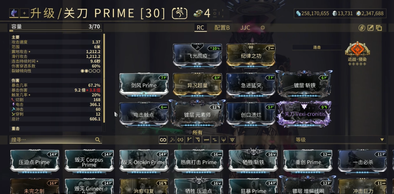
Task: Add a new config with plus tab
Action: coord(262,28)
